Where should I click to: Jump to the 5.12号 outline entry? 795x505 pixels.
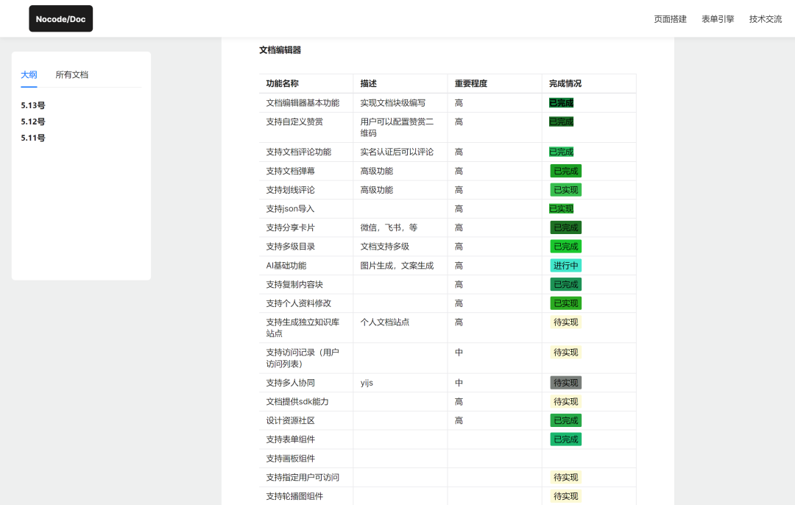tap(33, 121)
